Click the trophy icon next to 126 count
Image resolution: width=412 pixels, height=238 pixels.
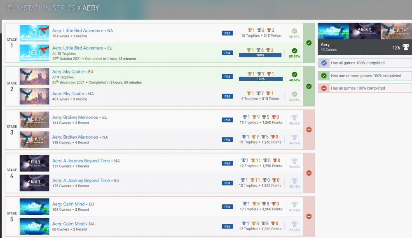tap(406, 47)
